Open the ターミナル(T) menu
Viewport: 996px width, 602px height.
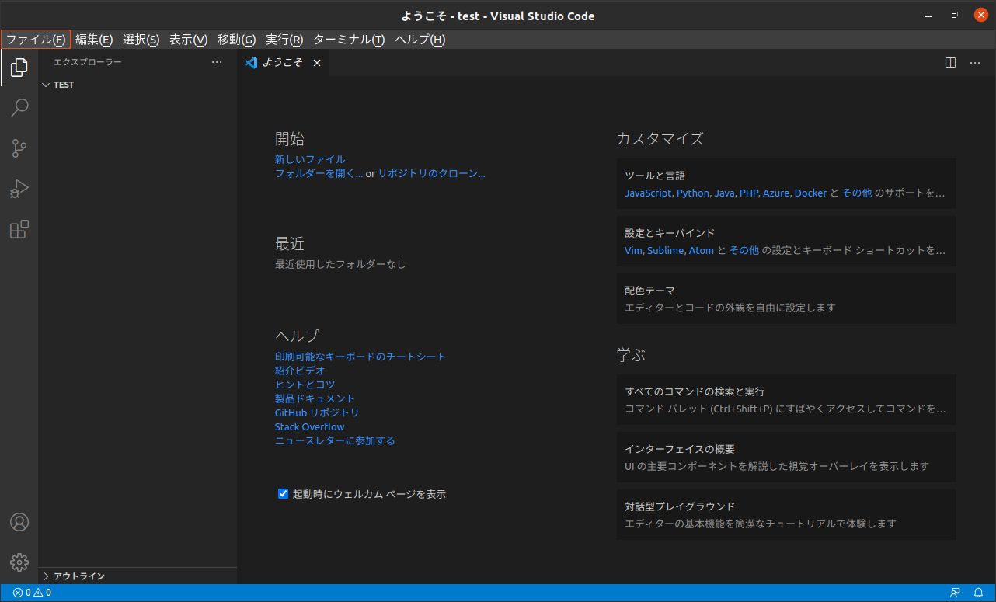349,40
